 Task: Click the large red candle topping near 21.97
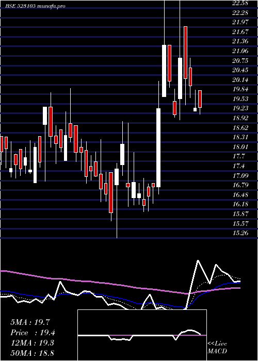(x=185, y=53)
